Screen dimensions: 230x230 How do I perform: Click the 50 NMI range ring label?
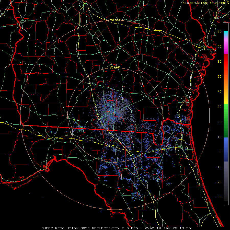[x=115, y=67]
